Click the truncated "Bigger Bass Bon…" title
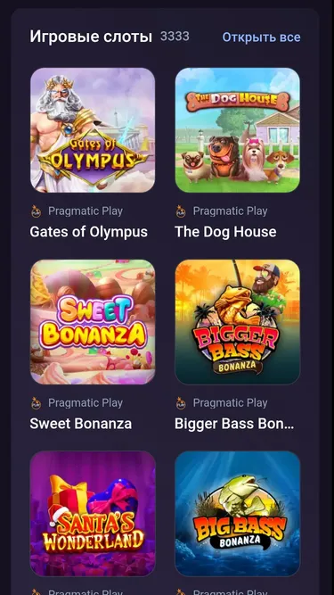 (x=234, y=424)
